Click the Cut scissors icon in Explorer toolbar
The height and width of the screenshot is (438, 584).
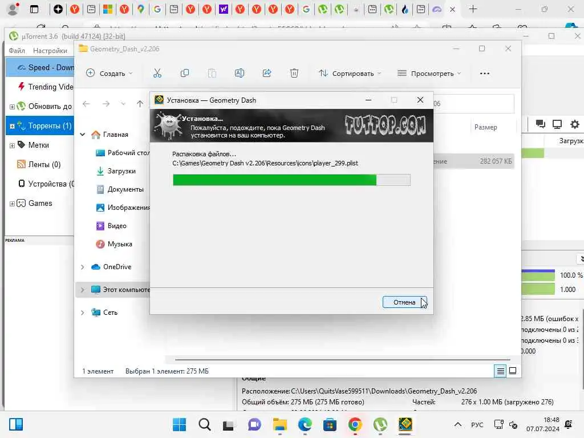tap(157, 74)
